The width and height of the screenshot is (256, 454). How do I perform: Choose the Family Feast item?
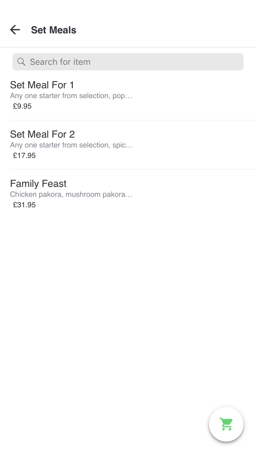(x=38, y=184)
